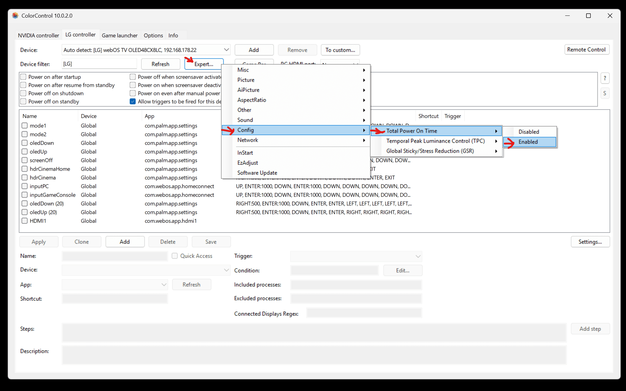Check the HDMI1 preset checkbox
Image resolution: width=626 pixels, height=391 pixels.
point(25,221)
